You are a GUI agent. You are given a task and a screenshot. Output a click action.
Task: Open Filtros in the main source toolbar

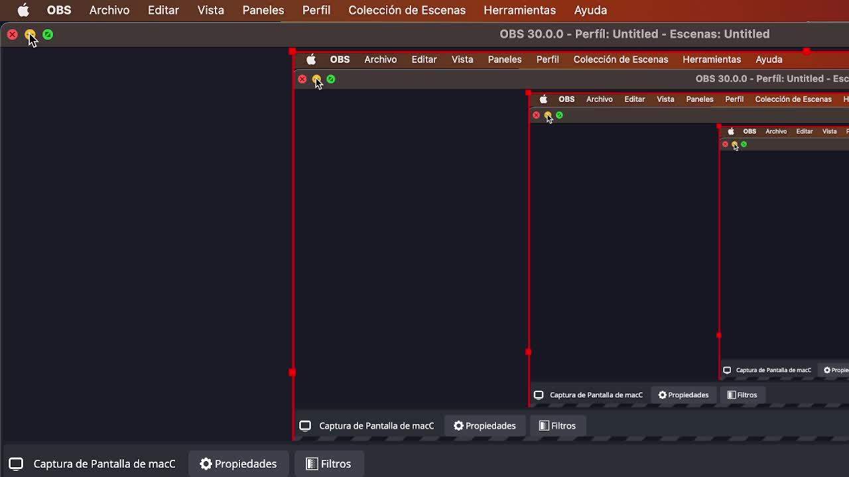(x=328, y=464)
